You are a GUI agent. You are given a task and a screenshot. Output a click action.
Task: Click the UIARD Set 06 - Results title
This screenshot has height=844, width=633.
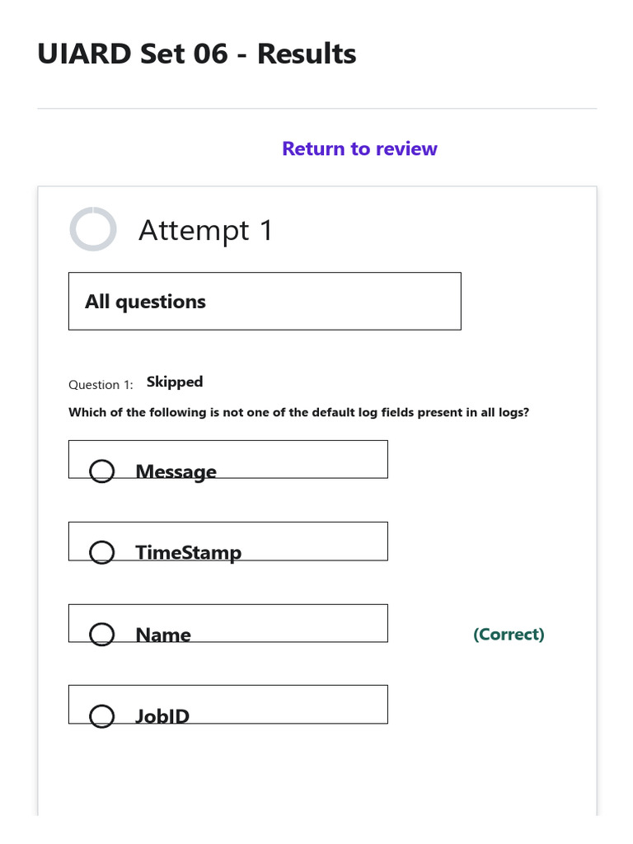pyautogui.click(x=197, y=54)
